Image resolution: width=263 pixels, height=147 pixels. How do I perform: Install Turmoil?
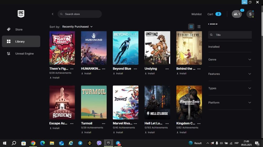86,132
